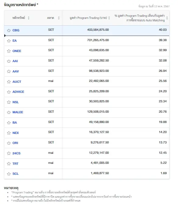The width and height of the screenshot is (178, 204).
Task: Open the EA stock link
Action: 15,41
